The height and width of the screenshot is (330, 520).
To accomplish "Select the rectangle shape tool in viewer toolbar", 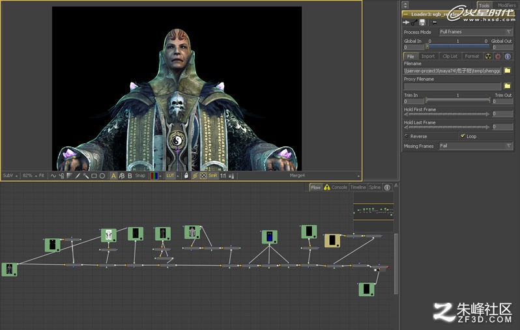I will (94, 176).
